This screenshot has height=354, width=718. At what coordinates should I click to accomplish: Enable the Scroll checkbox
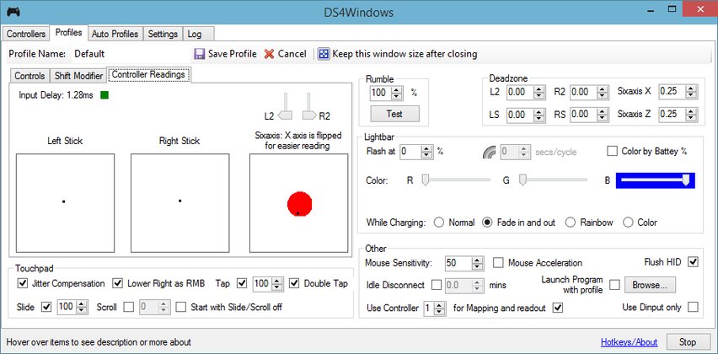(x=129, y=307)
